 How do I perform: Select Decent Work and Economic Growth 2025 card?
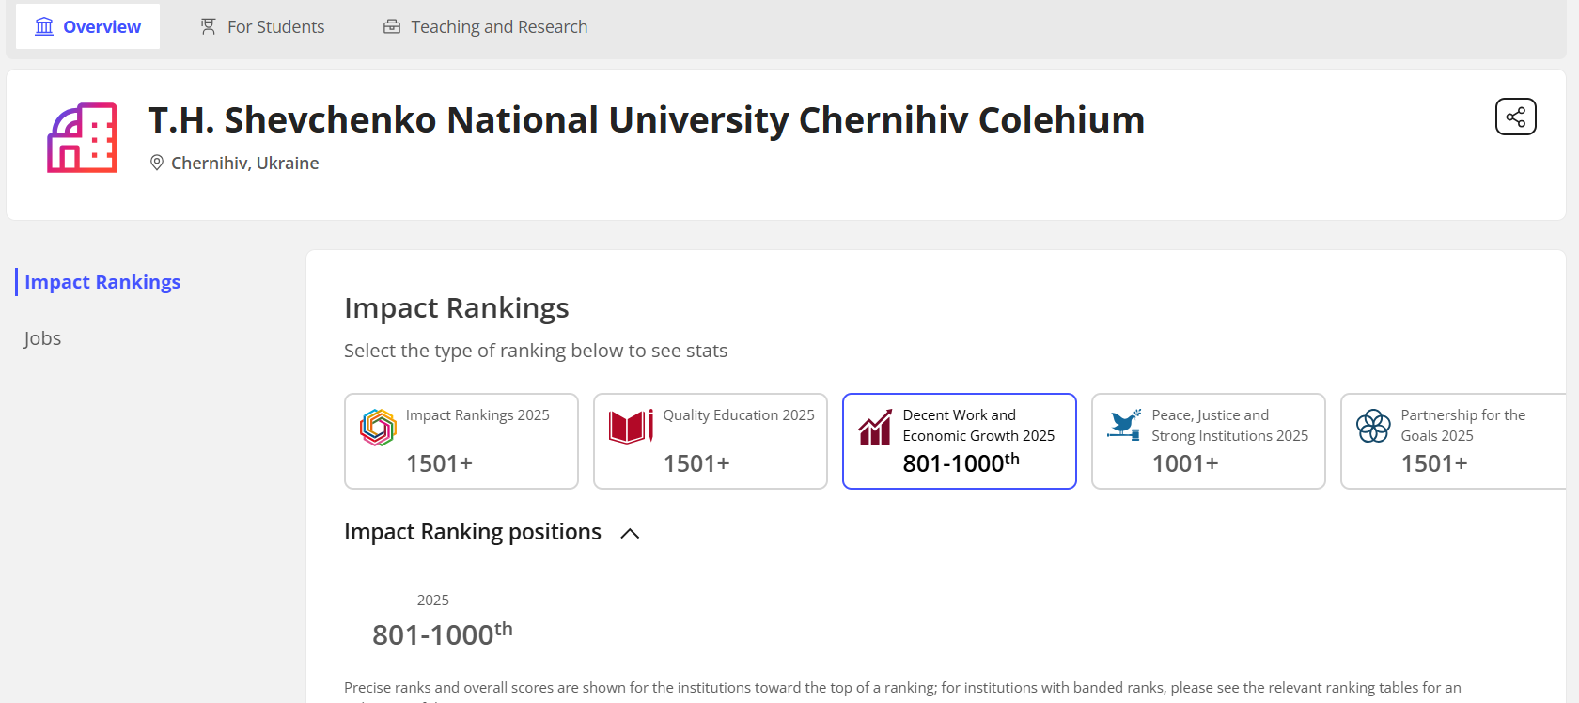click(x=960, y=441)
